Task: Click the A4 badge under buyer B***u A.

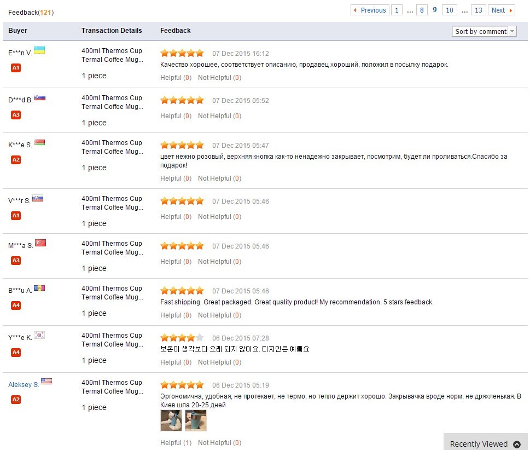Action: (16, 305)
